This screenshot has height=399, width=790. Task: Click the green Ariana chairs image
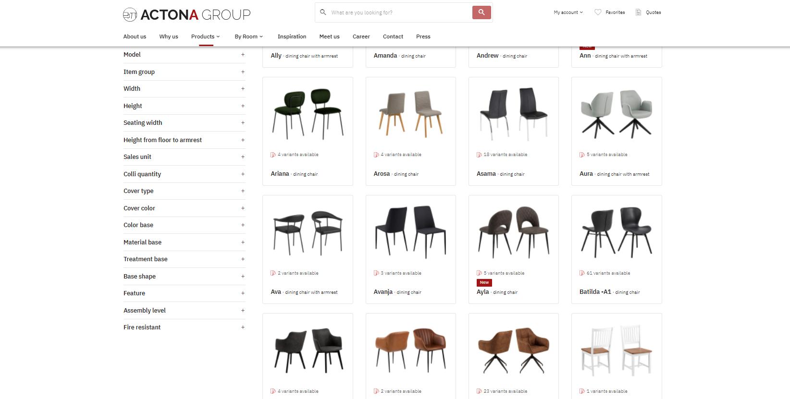(x=308, y=114)
